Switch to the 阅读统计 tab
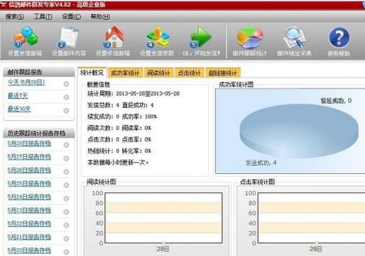 [159, 73]
